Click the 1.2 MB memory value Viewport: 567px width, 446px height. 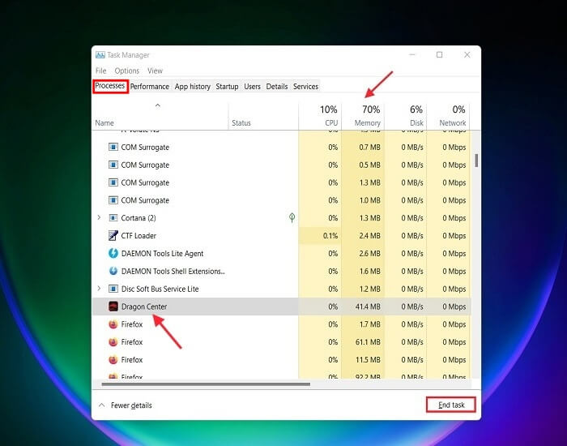[x=369, y=289]
